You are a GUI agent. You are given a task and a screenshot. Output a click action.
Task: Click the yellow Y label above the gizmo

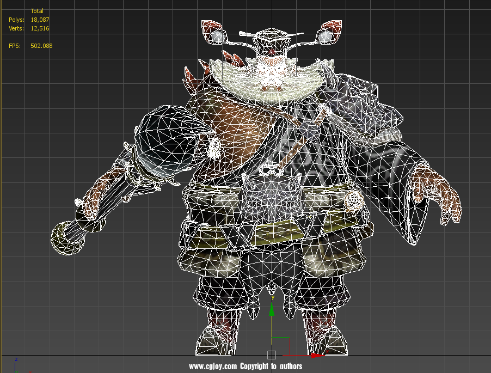[272, 298]
